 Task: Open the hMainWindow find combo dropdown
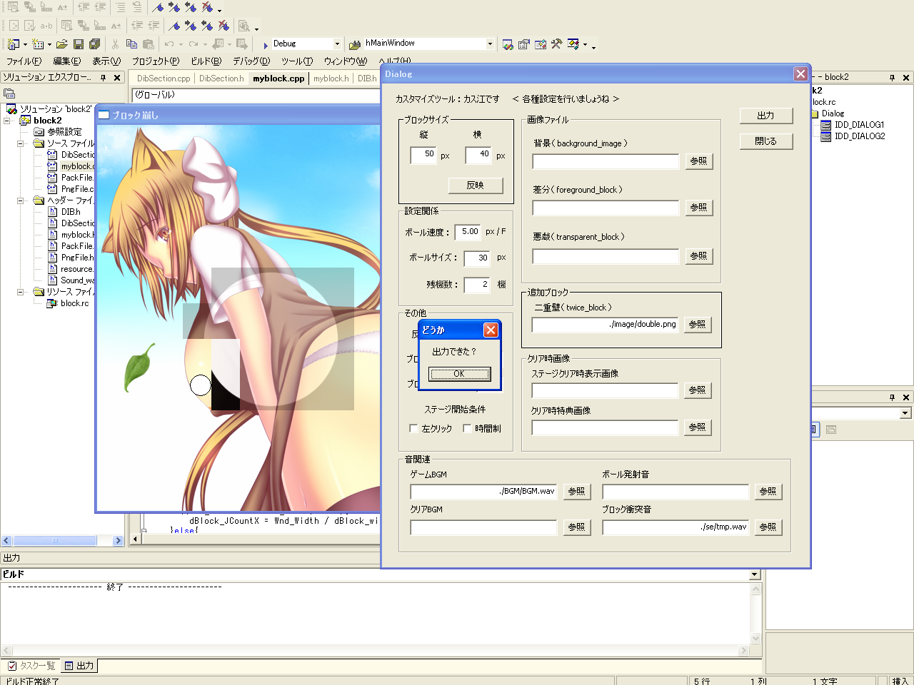(x=490, y=44)
